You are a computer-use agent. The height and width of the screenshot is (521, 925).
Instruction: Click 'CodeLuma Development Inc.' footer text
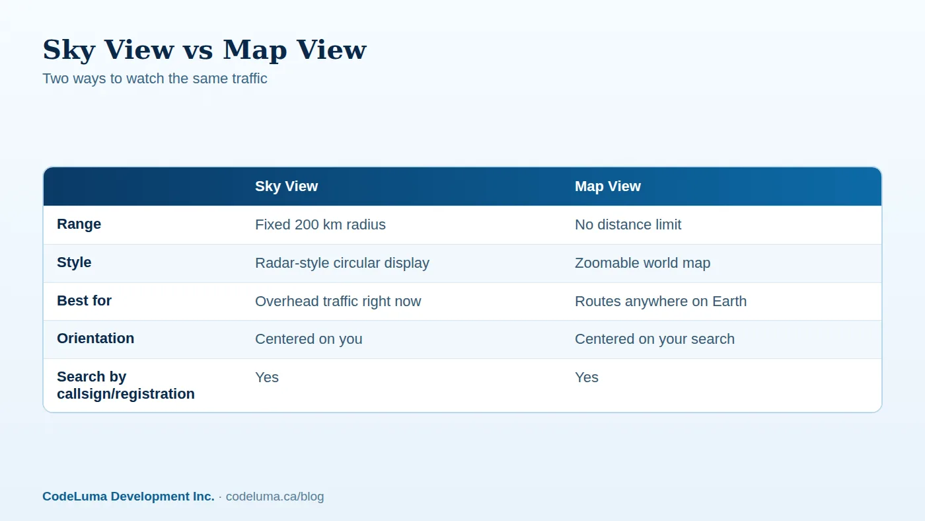128,497
